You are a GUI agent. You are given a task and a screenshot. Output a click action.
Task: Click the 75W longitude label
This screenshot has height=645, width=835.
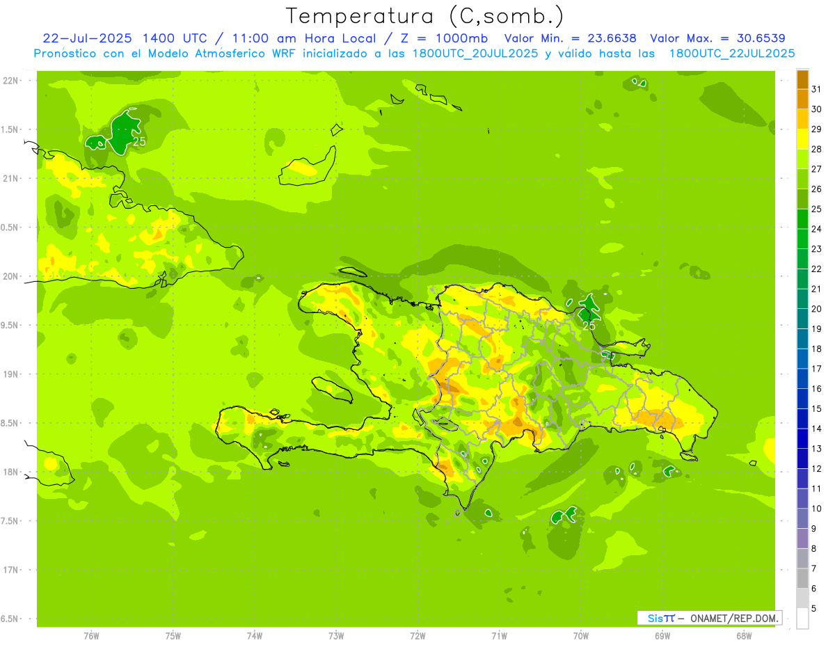[x=173, y=636]
